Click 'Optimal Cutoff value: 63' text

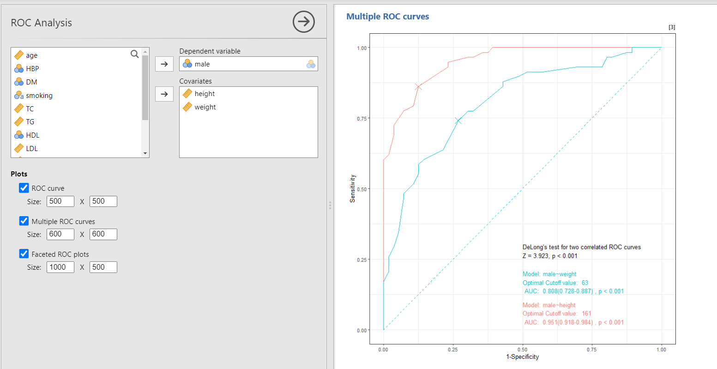tap(555, 283)
